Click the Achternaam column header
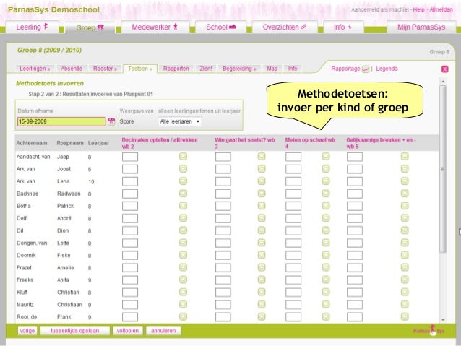Screen dimensions: 461x346 (32, 143)
